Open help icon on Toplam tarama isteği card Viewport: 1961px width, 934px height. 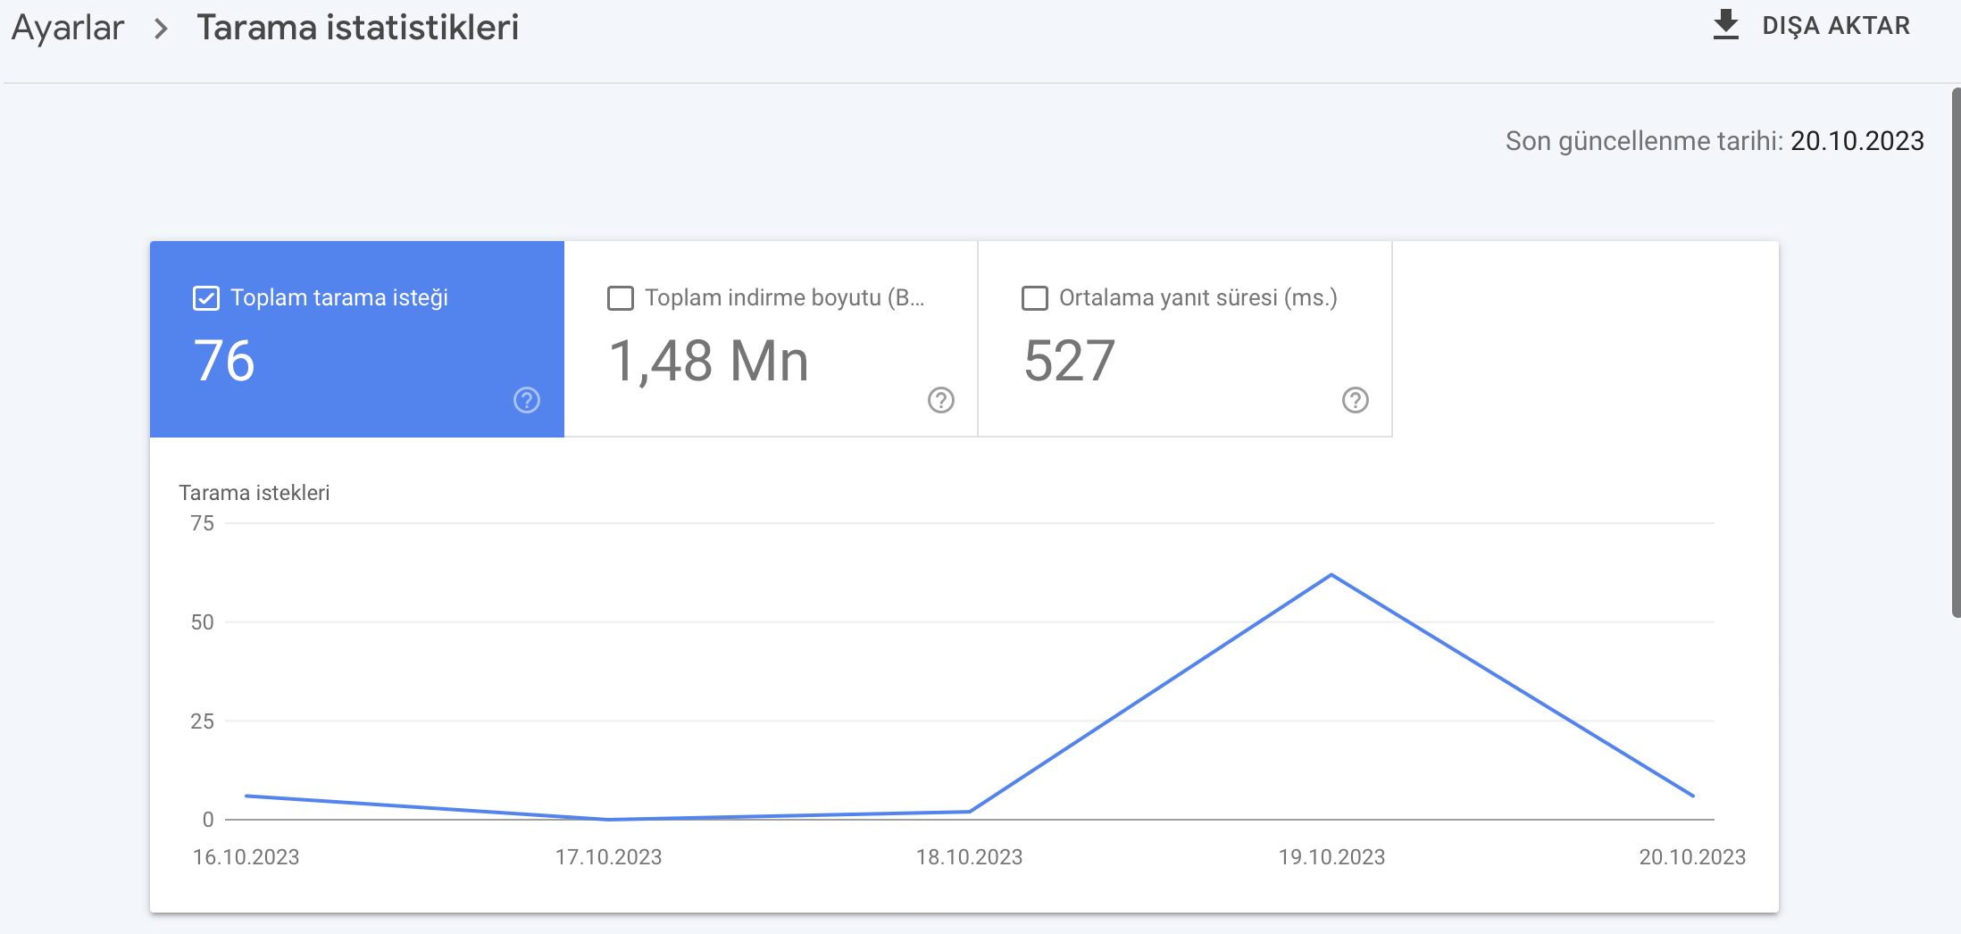[527, 400]
